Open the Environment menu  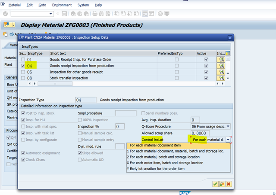pyautogui.click(x=62, y=5)
